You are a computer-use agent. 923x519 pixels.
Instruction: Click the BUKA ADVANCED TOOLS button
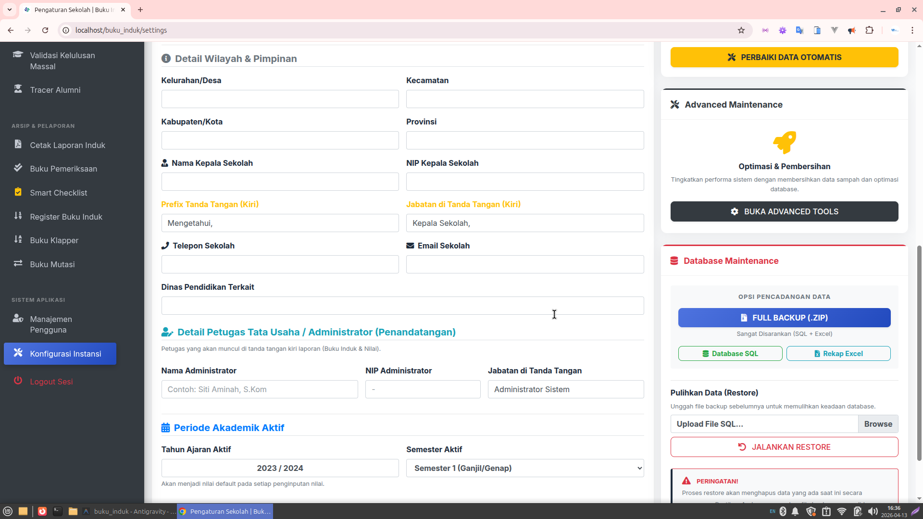click(784, 211)
